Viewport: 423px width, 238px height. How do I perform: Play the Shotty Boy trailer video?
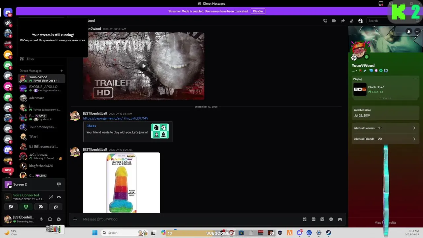144,66
